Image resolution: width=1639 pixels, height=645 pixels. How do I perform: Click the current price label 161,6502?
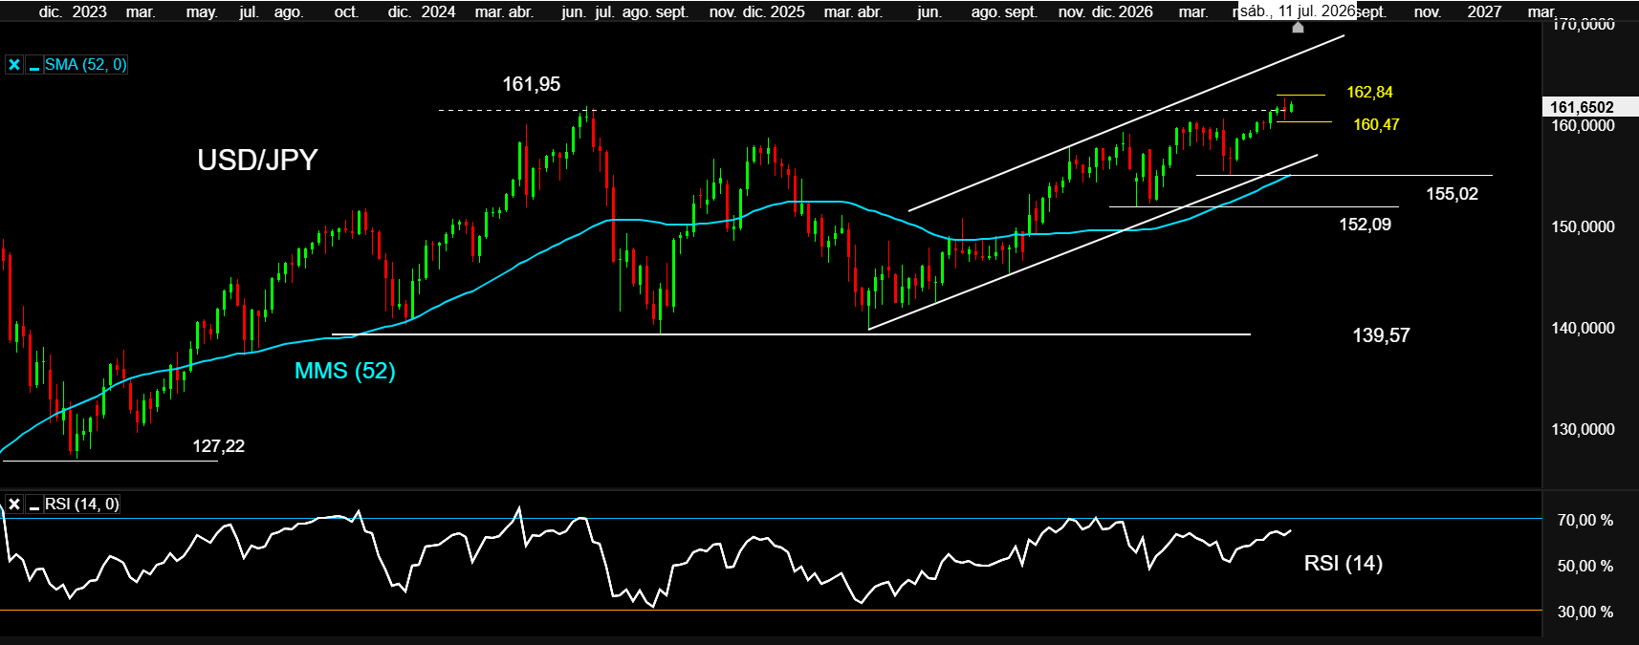pos(1582,107)
